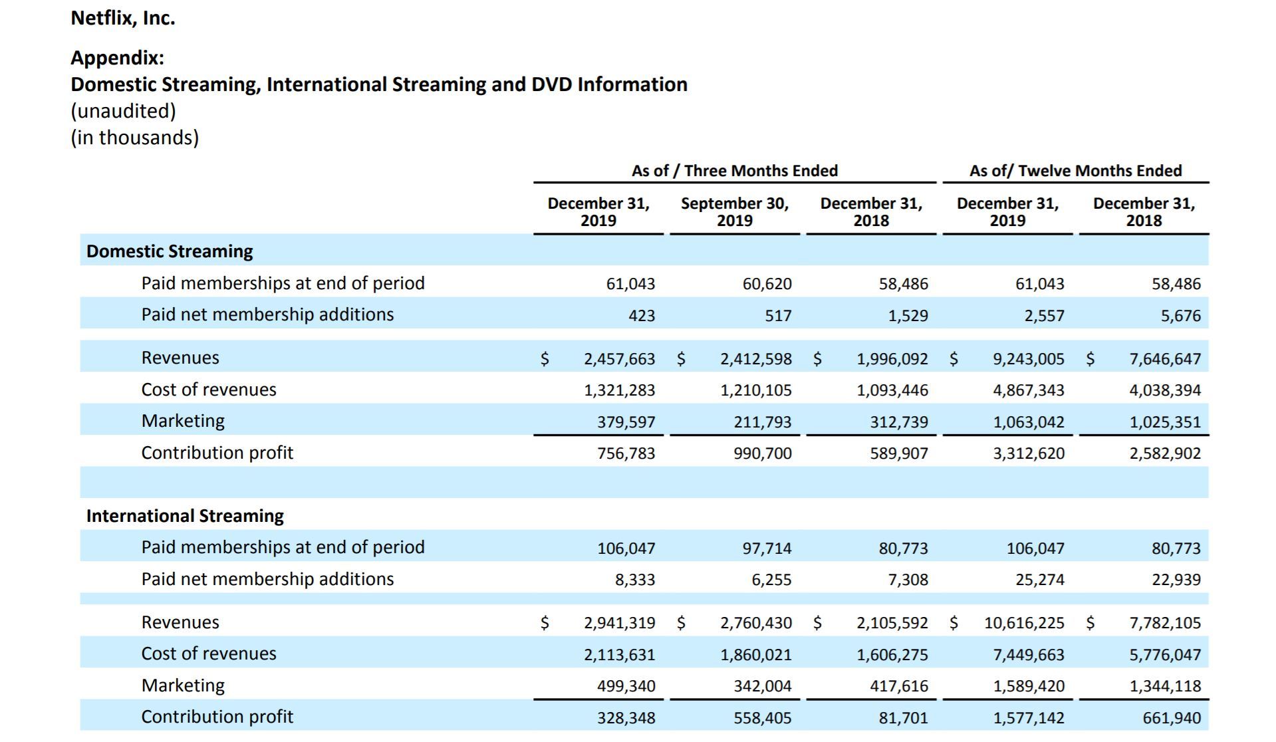Select international paid memberships value 97,714
Image resolution: width=1276 pixels, height=742 pixels.
[767, 549]
